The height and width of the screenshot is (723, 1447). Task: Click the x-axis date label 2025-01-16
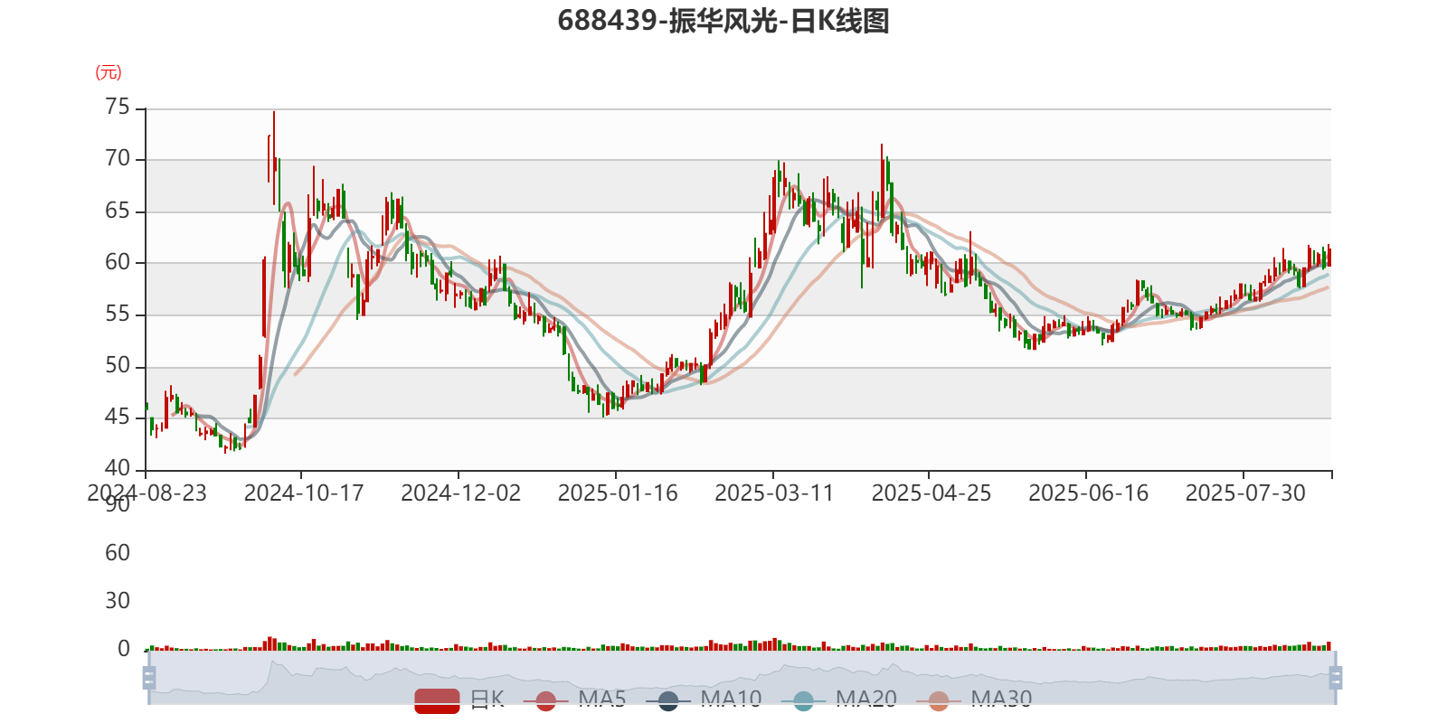point(618,493)
